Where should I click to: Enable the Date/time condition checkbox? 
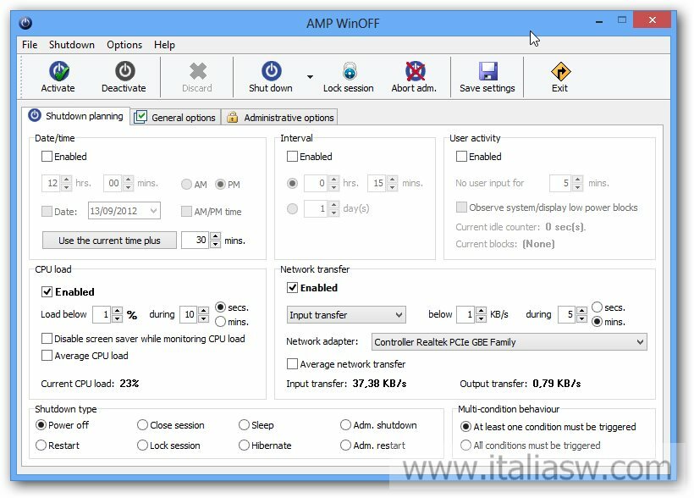pyautogui.click(x=47, y=157)
